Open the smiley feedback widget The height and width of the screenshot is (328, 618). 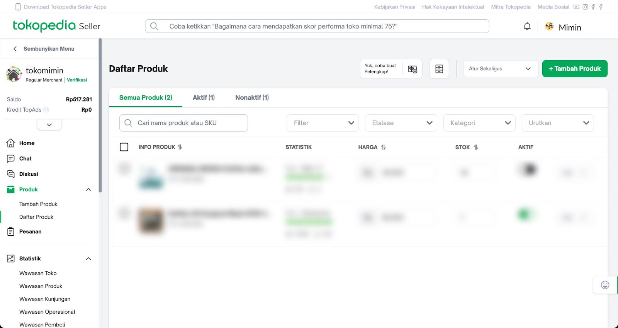click(605, 285)
